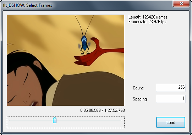
Task: Click the Load button
Action: click(x=171, y=122)
